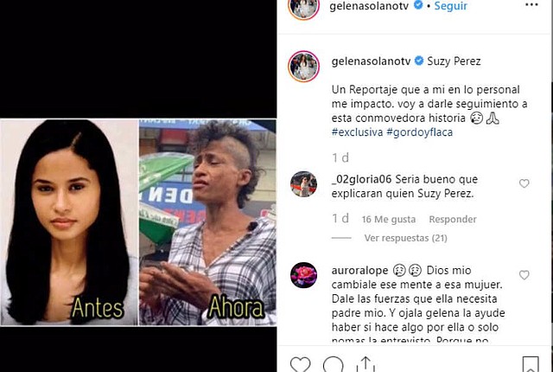Expand Ver respuestas (21) replies
The width and height of the screenshot is (553, 372).
point(405,238)
